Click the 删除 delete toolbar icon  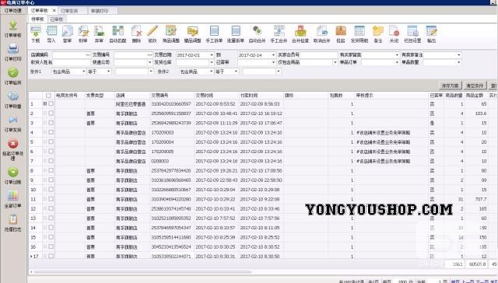(136, 34)
